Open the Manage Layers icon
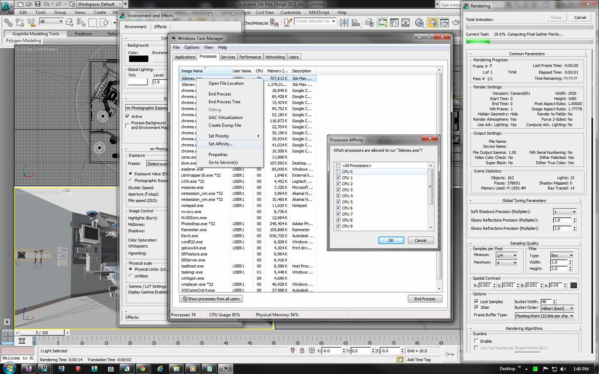 coord(369,23)
